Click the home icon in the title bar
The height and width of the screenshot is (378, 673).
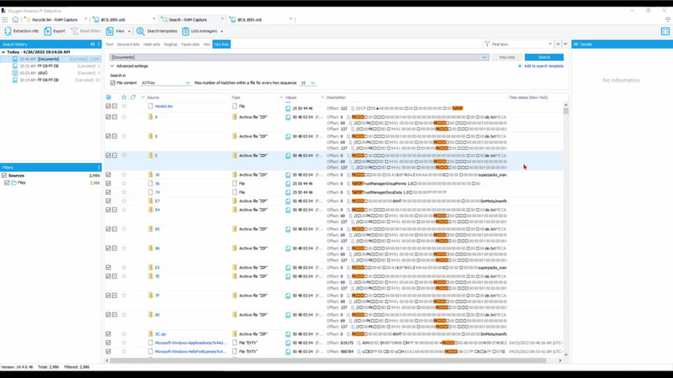pyautogui.click(x=15, y=20)
